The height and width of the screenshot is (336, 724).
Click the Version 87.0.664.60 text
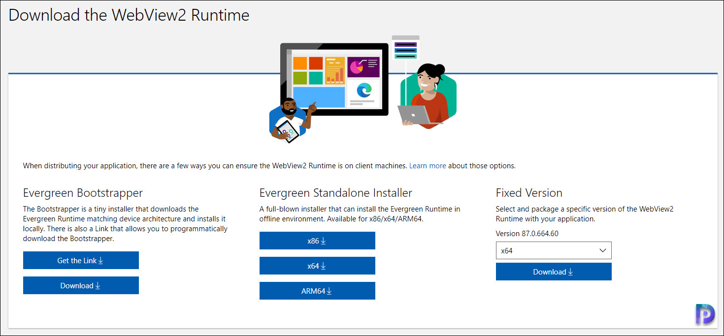527,234
